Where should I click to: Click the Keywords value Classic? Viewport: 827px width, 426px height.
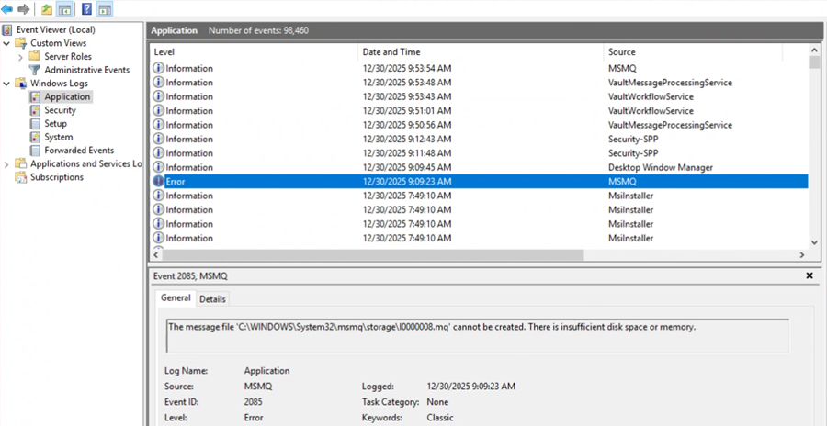pyautogui.click(x=440, y=418)
